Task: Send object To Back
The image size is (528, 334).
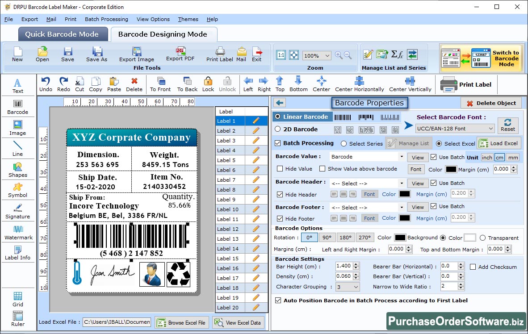Action: [187, 84]
